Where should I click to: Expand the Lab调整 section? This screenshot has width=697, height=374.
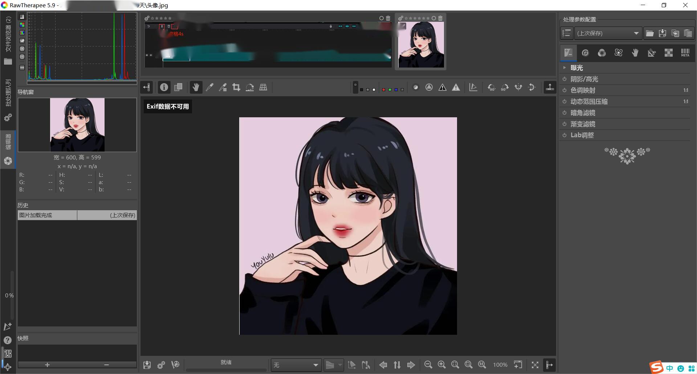(x=625, y=135)
